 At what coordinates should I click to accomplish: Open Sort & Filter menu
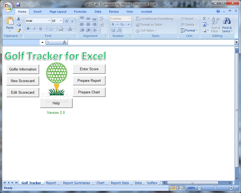click(x=216, y=25)
